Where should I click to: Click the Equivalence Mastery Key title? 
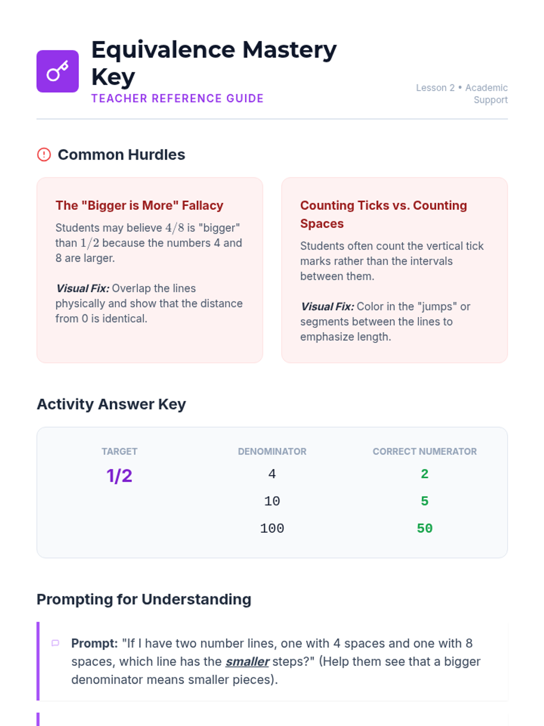tap(214, 63)
